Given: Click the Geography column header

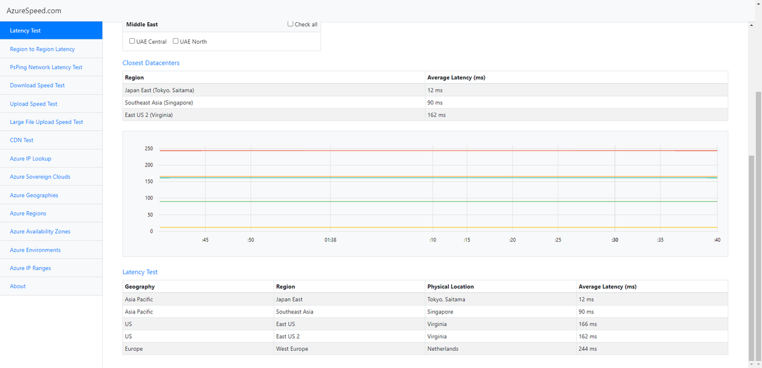Looking at the screenshot, I should coord(198,287).
